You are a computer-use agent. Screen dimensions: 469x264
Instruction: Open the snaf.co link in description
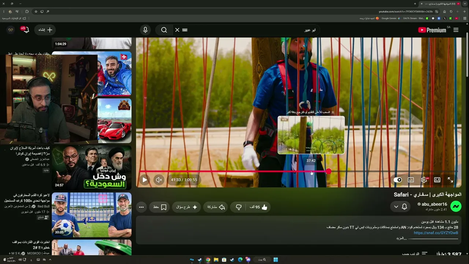point(436,233)
